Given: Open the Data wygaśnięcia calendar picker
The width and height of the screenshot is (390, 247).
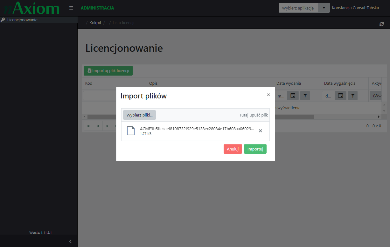Looking at the screenshot, I should [x=340, y=95].
